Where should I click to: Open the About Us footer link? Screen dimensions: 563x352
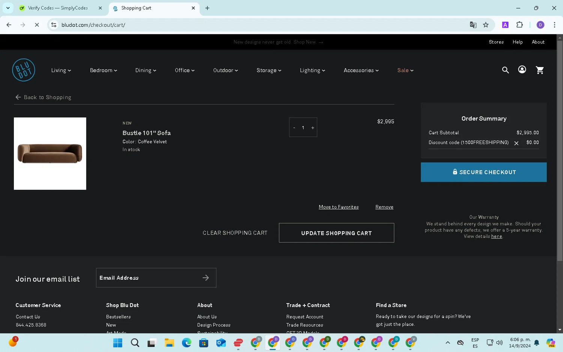click(x=207, y=317)
